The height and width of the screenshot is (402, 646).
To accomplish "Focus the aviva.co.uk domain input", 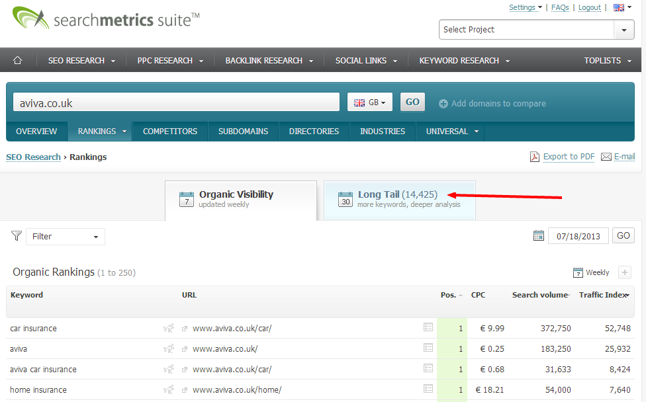I will point(176,102).
